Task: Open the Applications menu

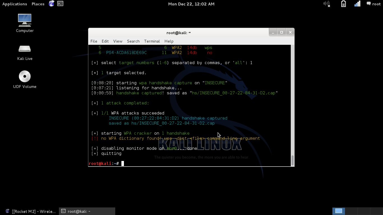Action: [x=15, y=4]
